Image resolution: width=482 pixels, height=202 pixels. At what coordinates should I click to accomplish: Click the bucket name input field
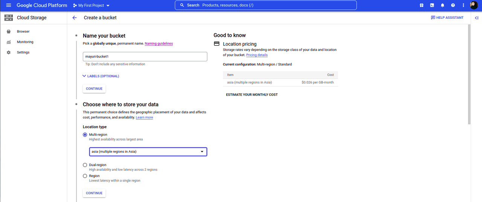pos(145,56)
